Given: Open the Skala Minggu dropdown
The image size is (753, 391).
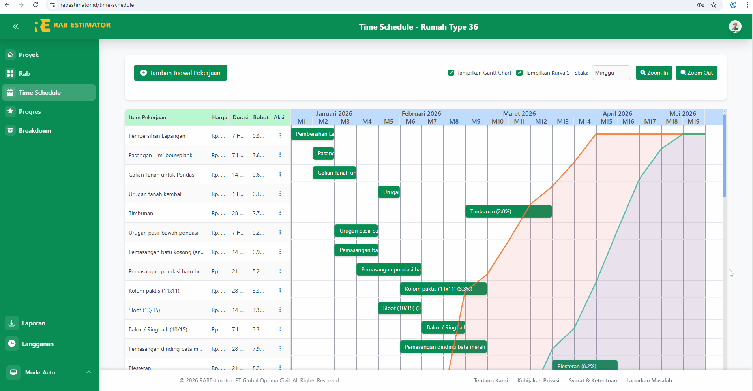Looking at the screenshot, I should pyautogui.click(x=611, y=73).
